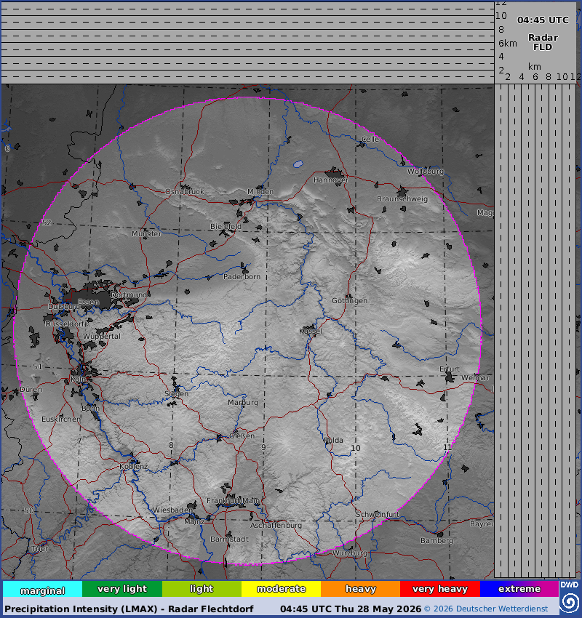The height and width of the screenshot is (618, 582).
Task: Select the Frankfurt/Main city label
Action: click(x=233, y=500)
